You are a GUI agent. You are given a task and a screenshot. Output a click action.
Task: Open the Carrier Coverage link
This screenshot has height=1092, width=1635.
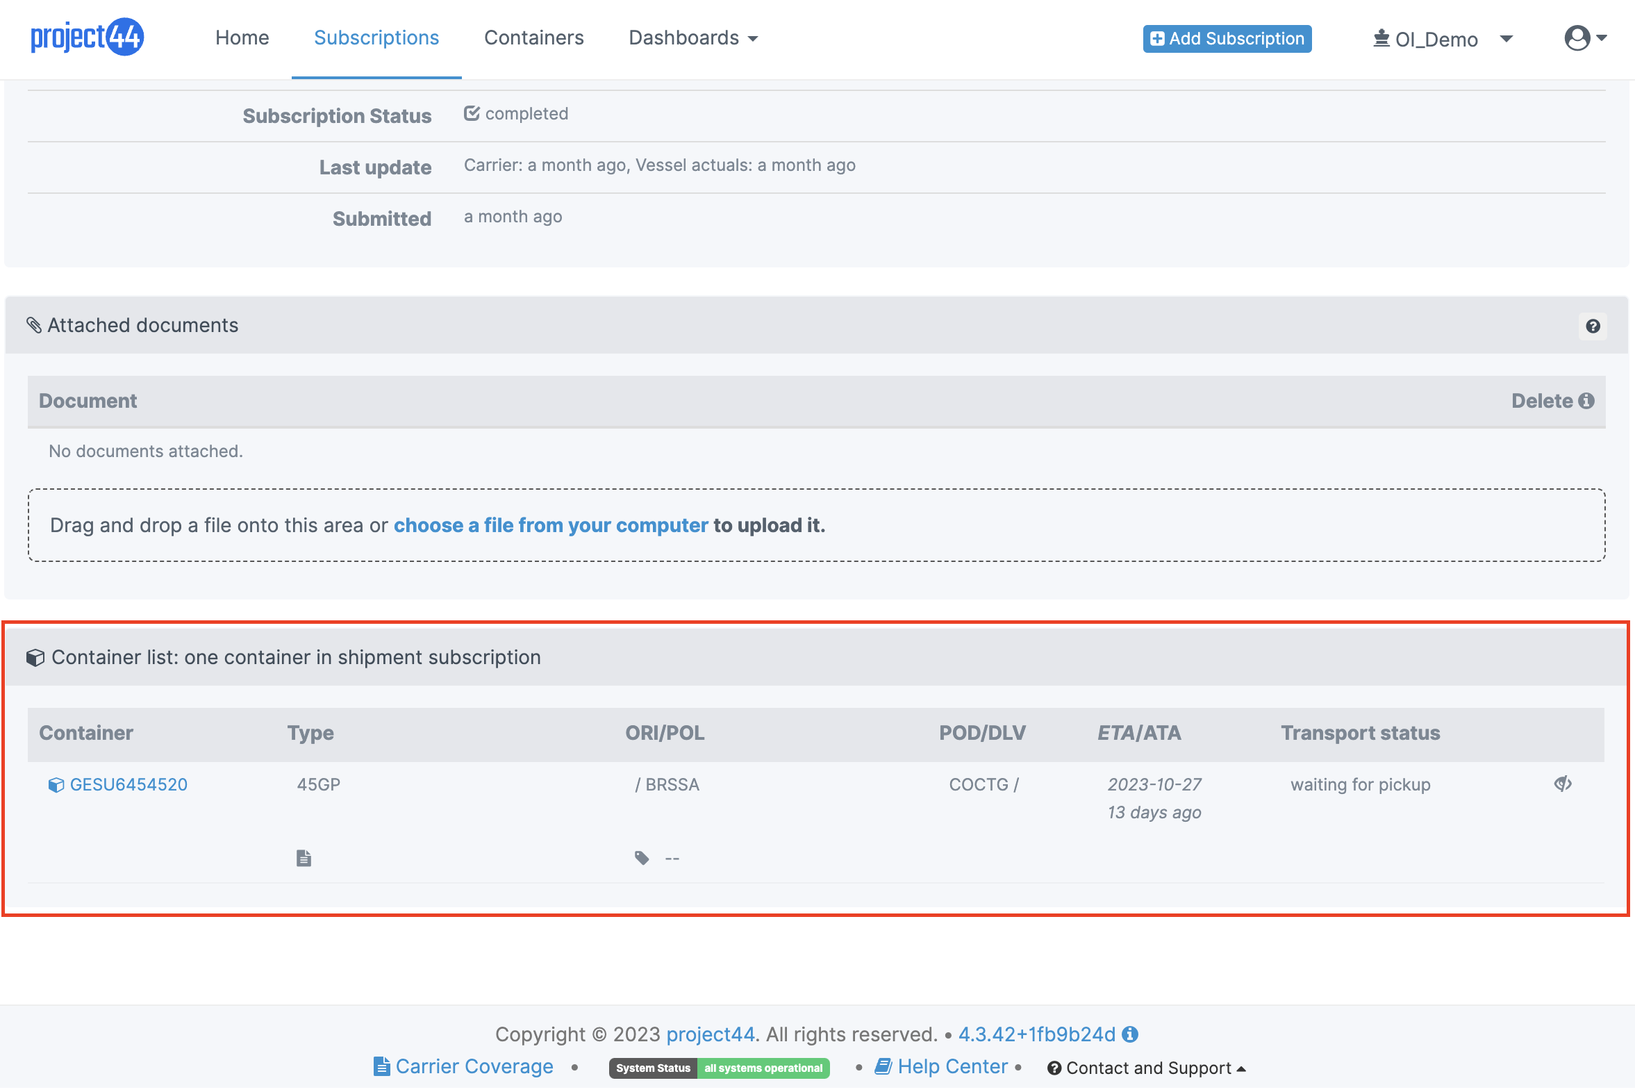[463, 1067]
